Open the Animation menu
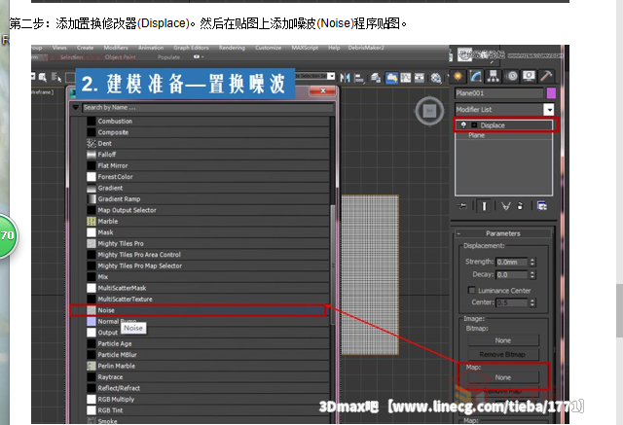Screen dimensions: 623x425 [x=151, y=48]
